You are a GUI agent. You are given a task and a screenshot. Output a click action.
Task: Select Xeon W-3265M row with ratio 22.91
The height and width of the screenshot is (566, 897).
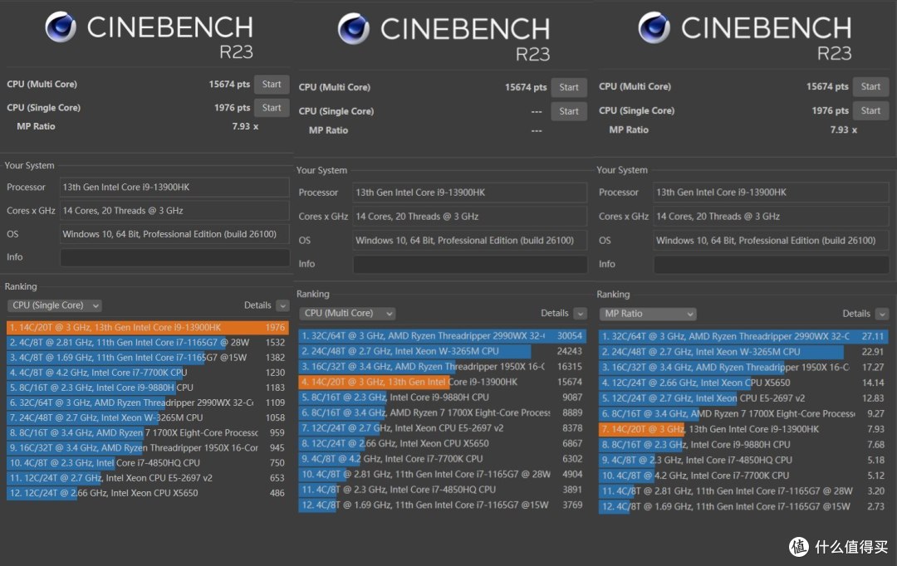pyautogui.click(x=743, y=352)
